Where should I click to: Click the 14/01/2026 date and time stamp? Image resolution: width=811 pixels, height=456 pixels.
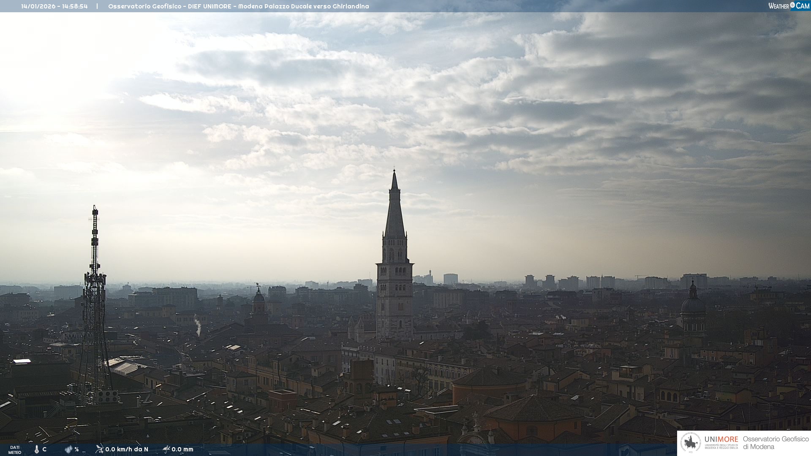54,6
